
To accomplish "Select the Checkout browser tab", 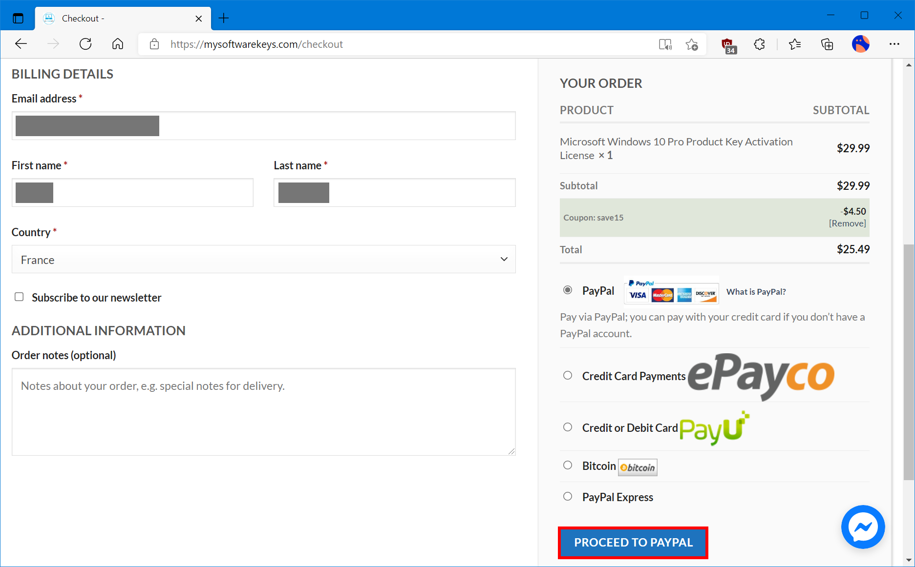I will click(x=123, y=19).
